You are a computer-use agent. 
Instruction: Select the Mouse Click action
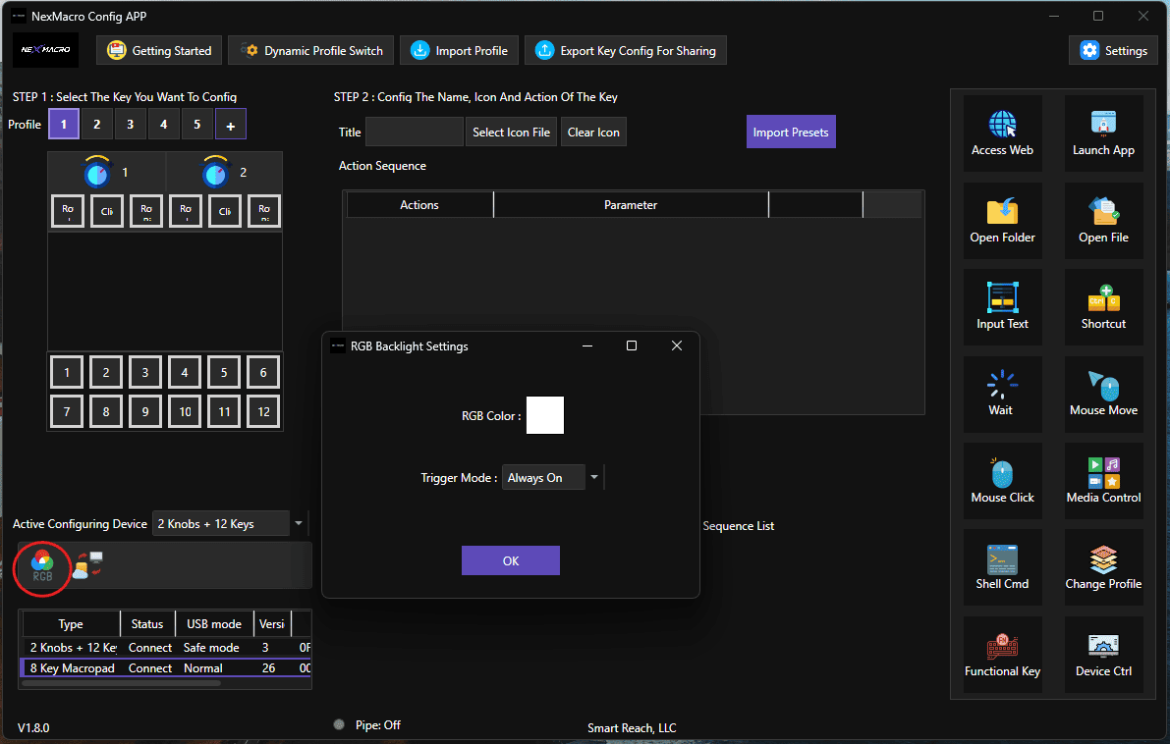click(1002, 481)
